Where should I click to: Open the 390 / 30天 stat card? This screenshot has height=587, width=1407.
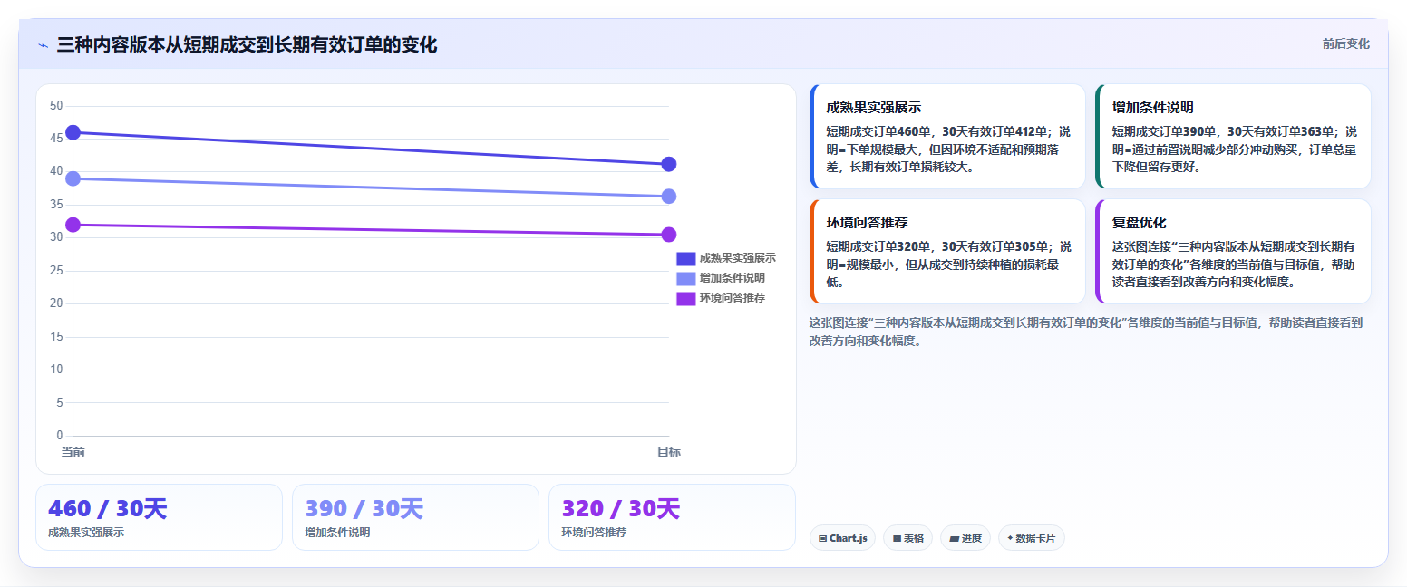(x=415, y=517)
